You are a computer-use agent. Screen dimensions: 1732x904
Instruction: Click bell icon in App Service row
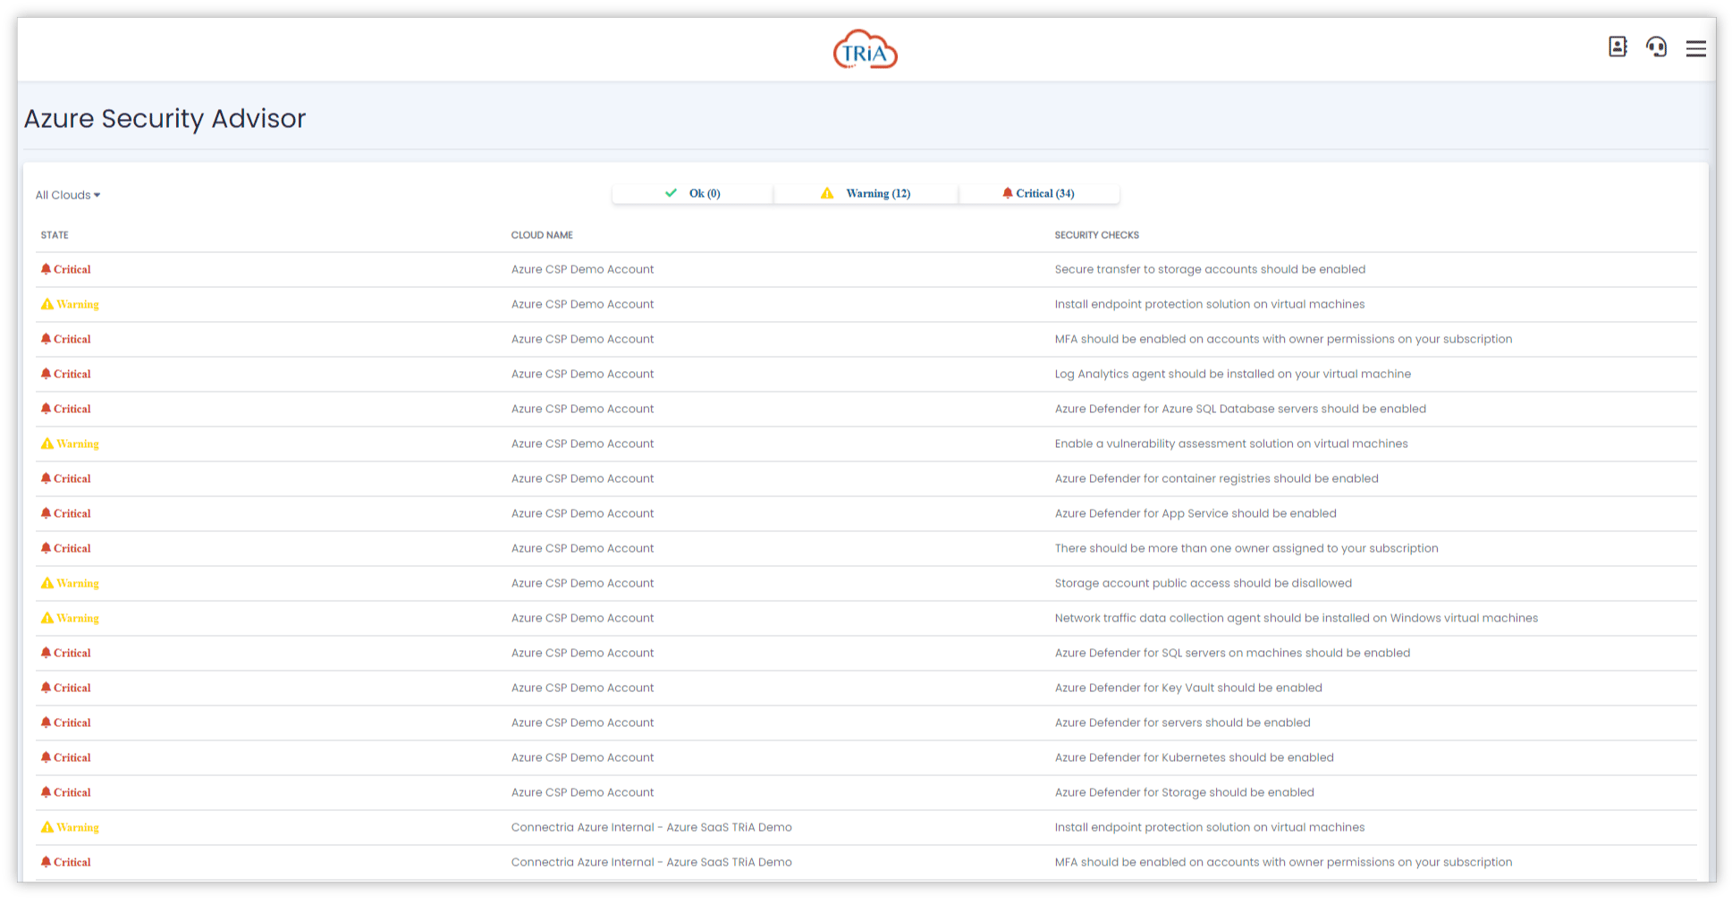(46, 513)
